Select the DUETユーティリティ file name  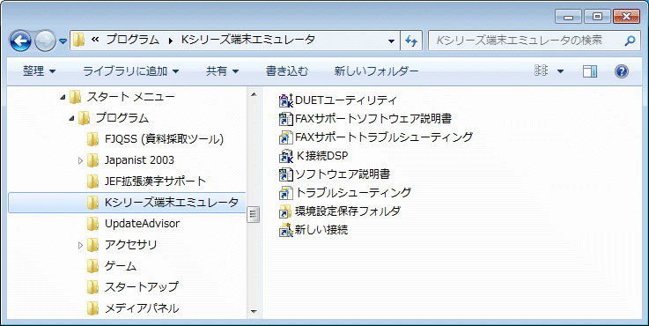(x=345, y=100)
